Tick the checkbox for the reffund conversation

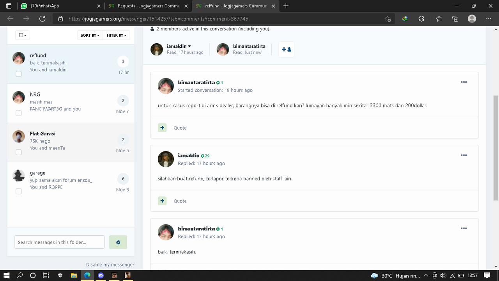click(19, 74)
